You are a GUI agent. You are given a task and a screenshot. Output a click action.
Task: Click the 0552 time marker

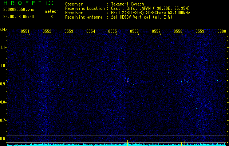(47, 31)
